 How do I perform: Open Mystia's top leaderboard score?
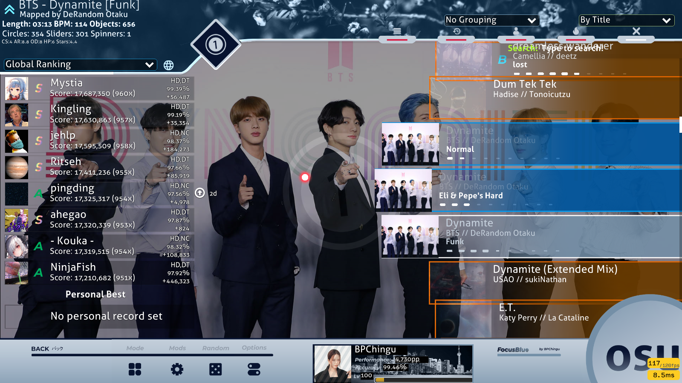point(99,89)
